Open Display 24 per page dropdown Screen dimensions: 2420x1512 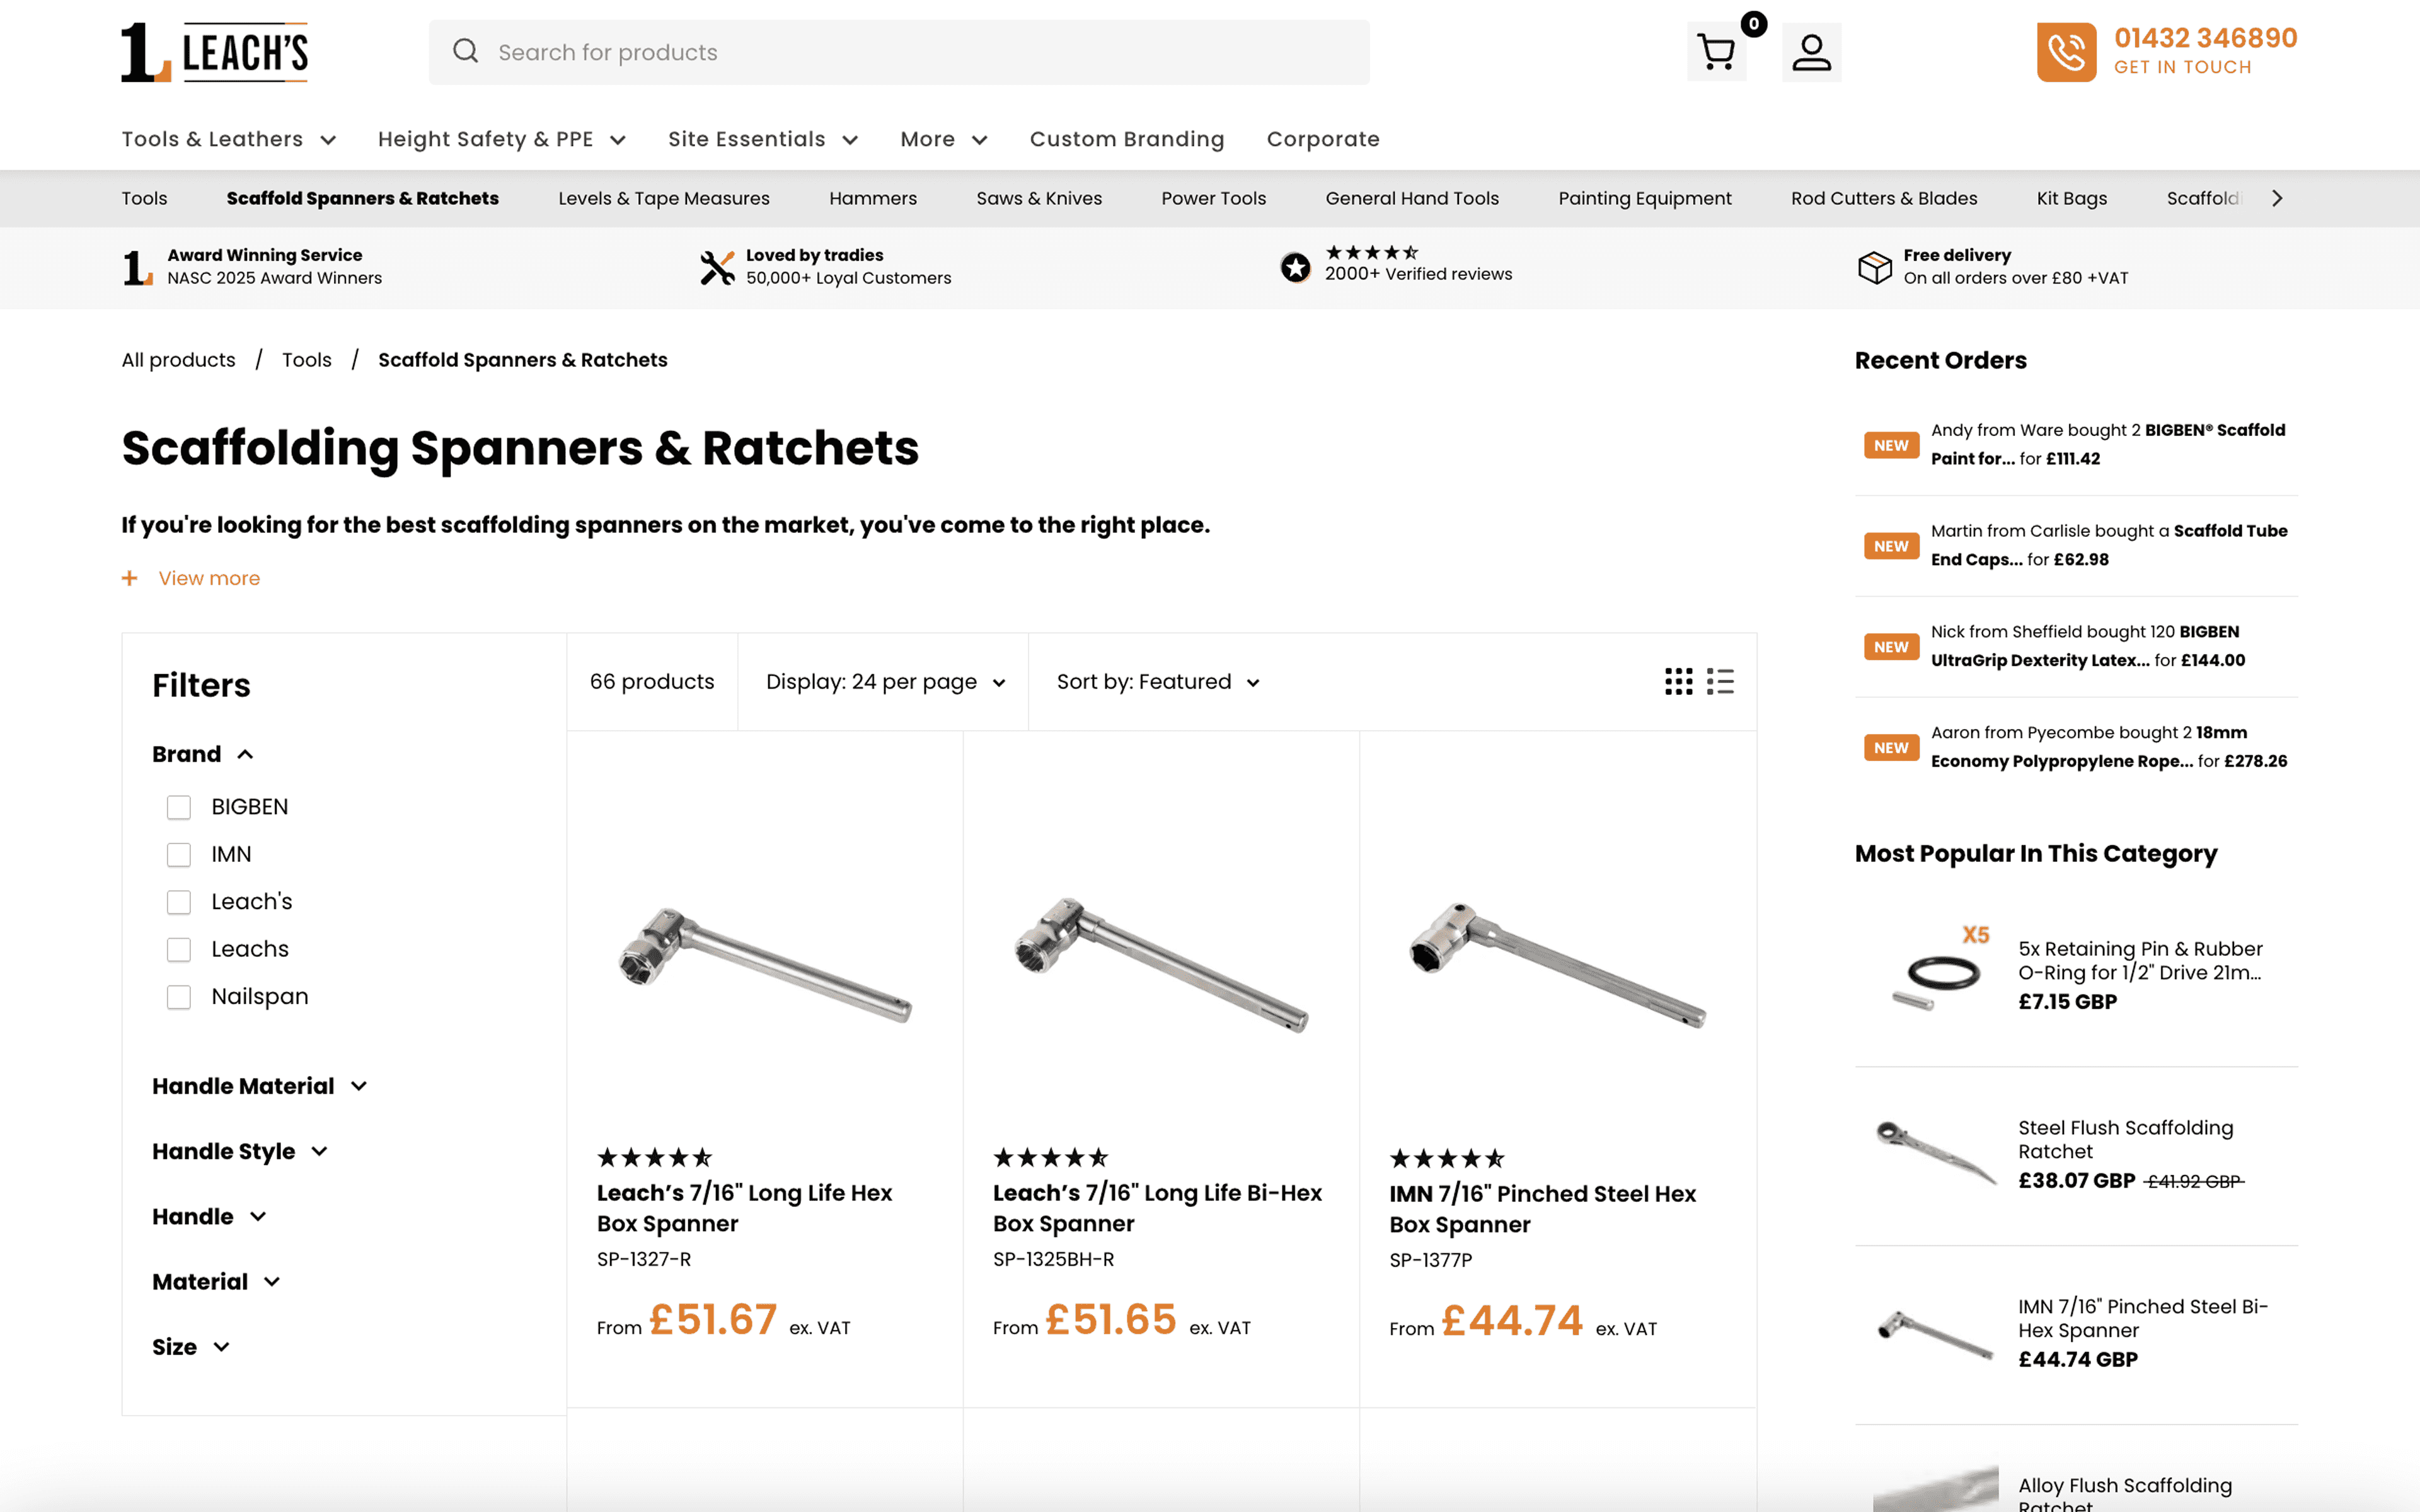tap(884, 682)
